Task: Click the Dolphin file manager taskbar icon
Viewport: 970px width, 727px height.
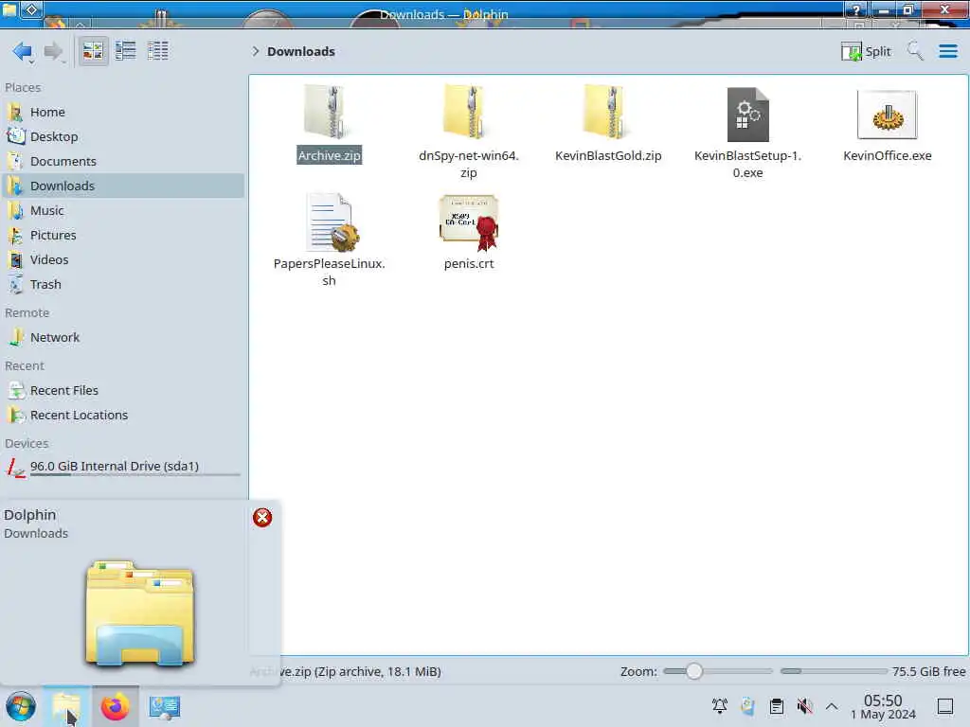Action: pyautogui.click(x=67, y=706)
